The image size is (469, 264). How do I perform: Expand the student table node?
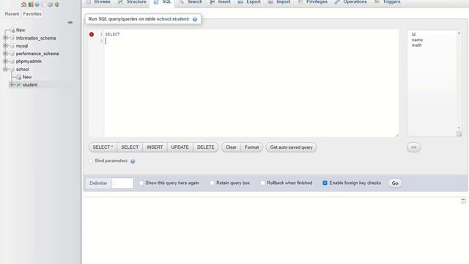(x=12, y=85)
